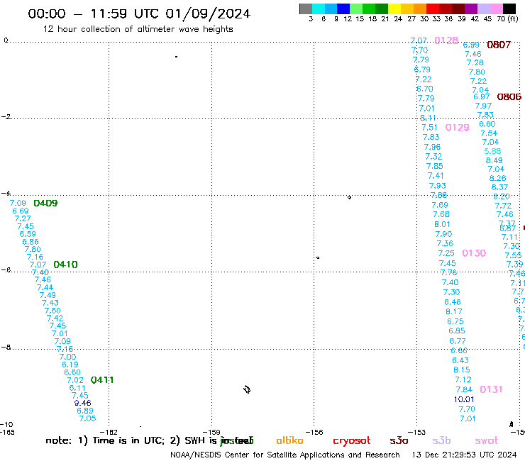Screen dimensions: 525x461
Task: Click the 7.51 value beside 0129
Action: (x=429, y=128)
